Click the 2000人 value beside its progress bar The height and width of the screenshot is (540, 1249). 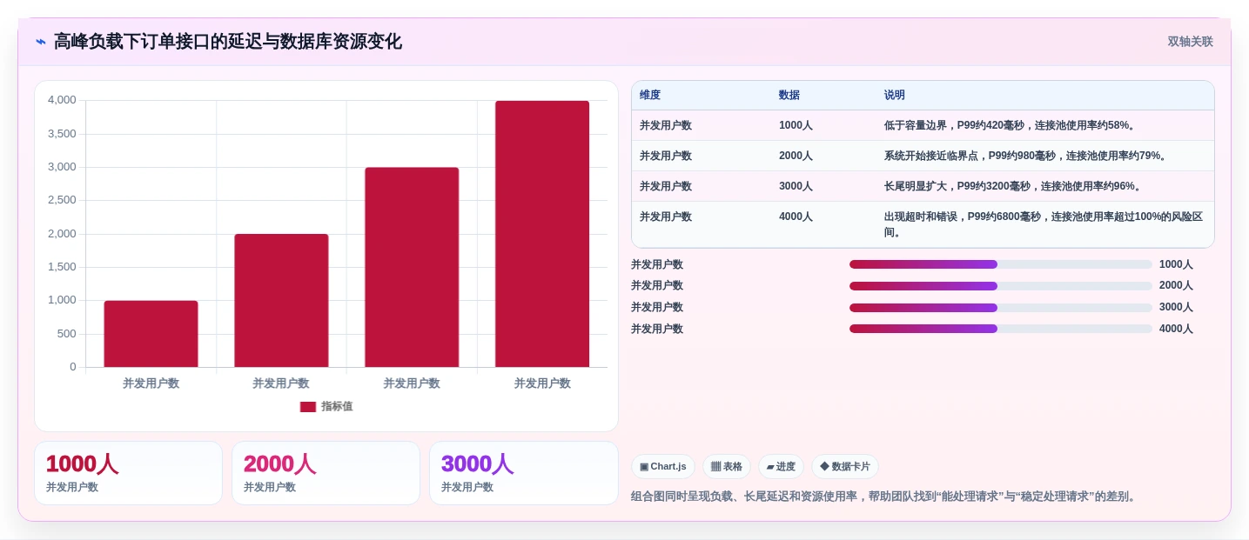click(1176, 286)
